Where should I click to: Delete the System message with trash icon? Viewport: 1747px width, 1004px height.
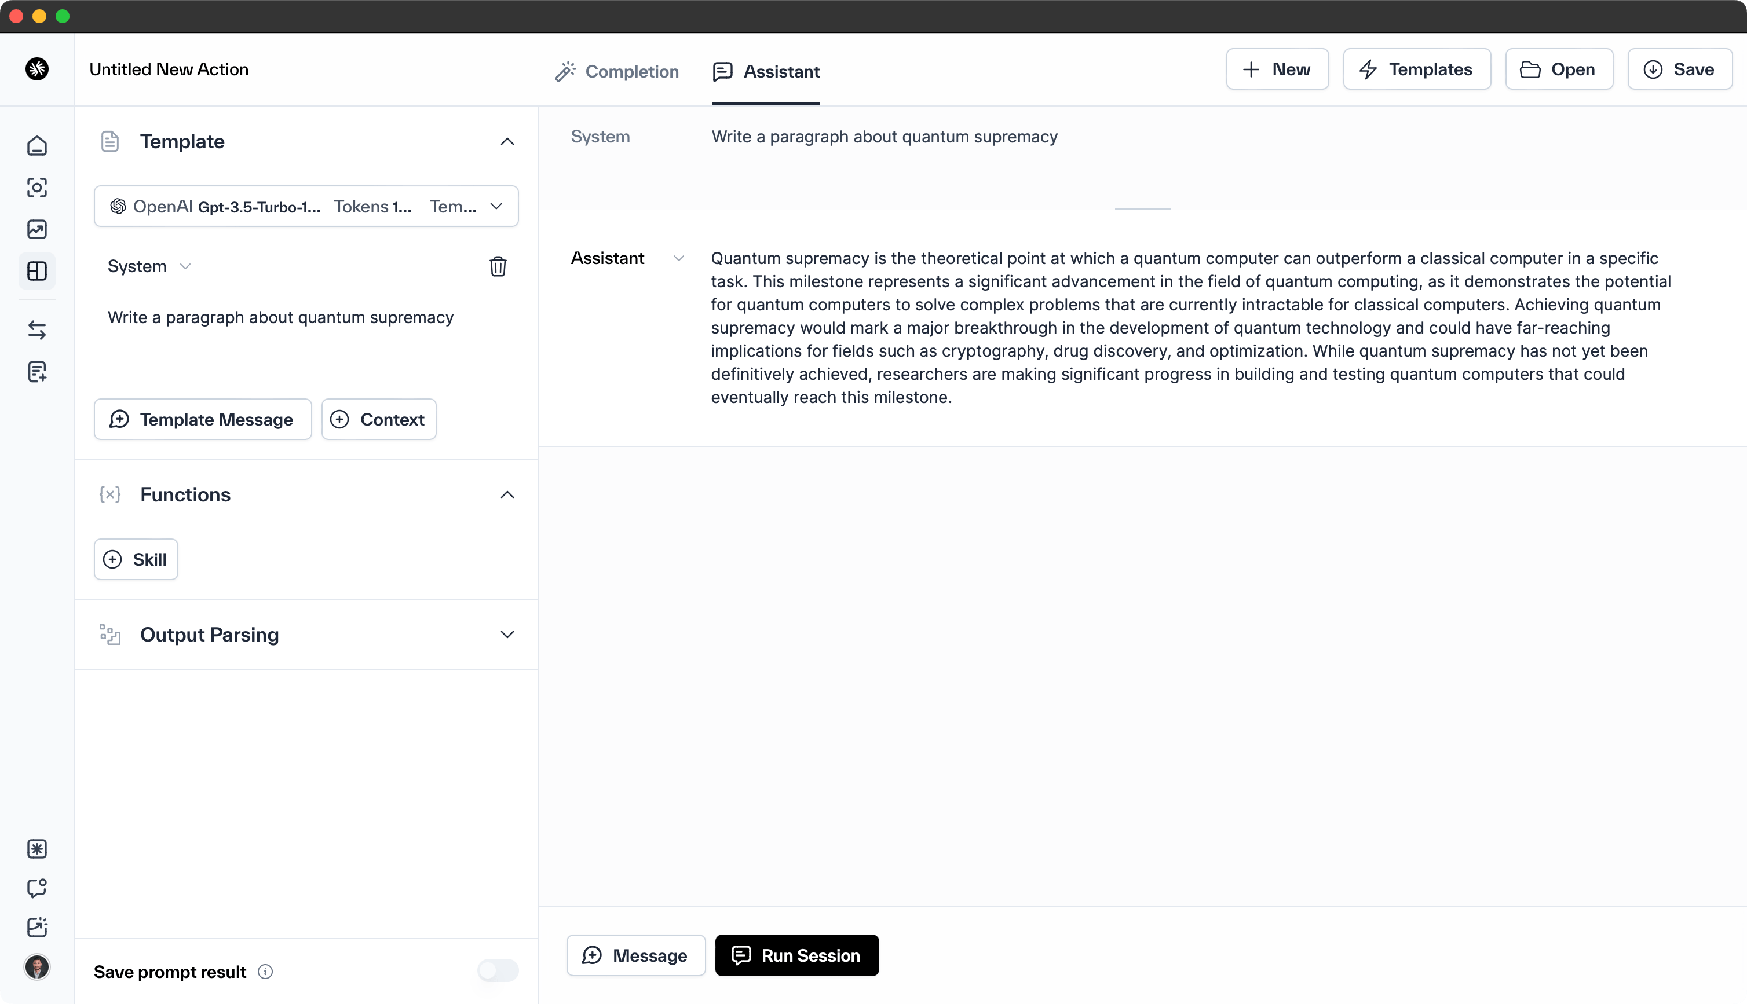click(498, 266)
